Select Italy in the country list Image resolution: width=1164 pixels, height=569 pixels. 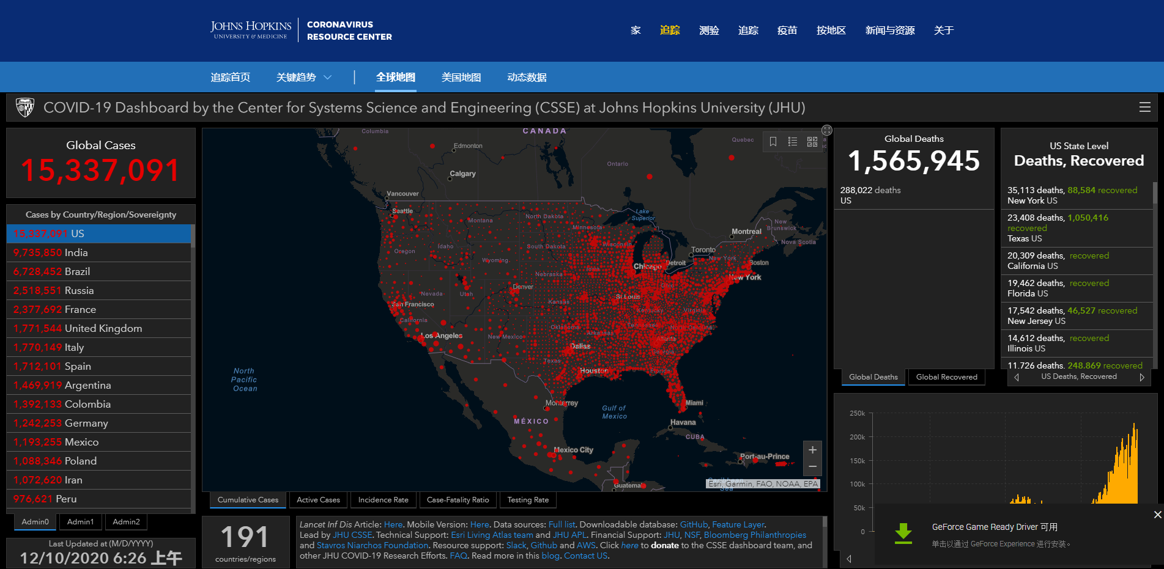click(x=99, y=347)
